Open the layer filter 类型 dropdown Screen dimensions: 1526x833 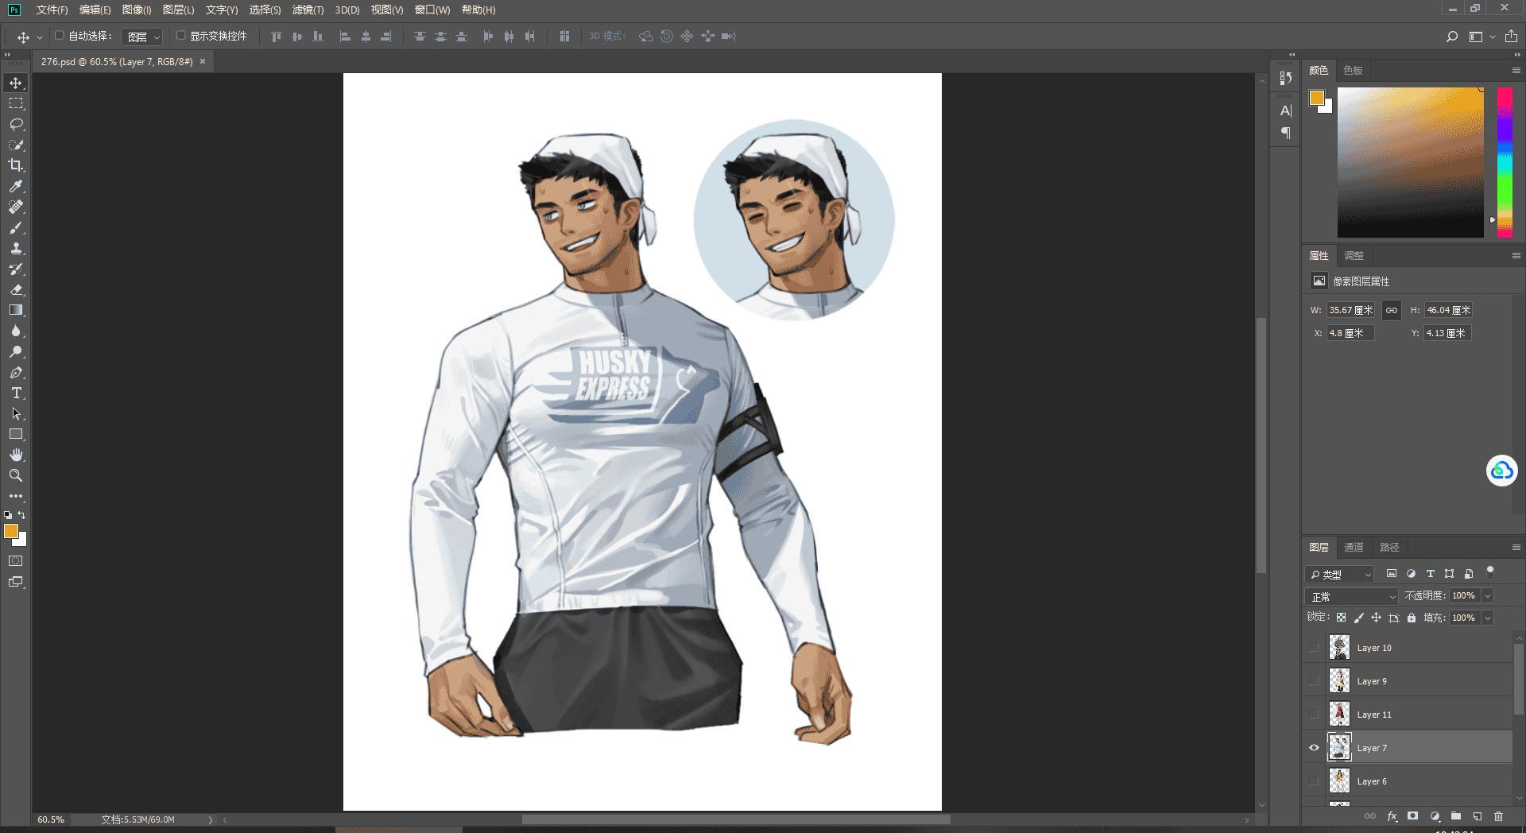click(x=1340, y=574)
